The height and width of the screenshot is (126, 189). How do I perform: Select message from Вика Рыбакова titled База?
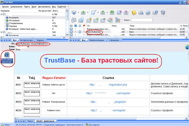coord(129,32)
